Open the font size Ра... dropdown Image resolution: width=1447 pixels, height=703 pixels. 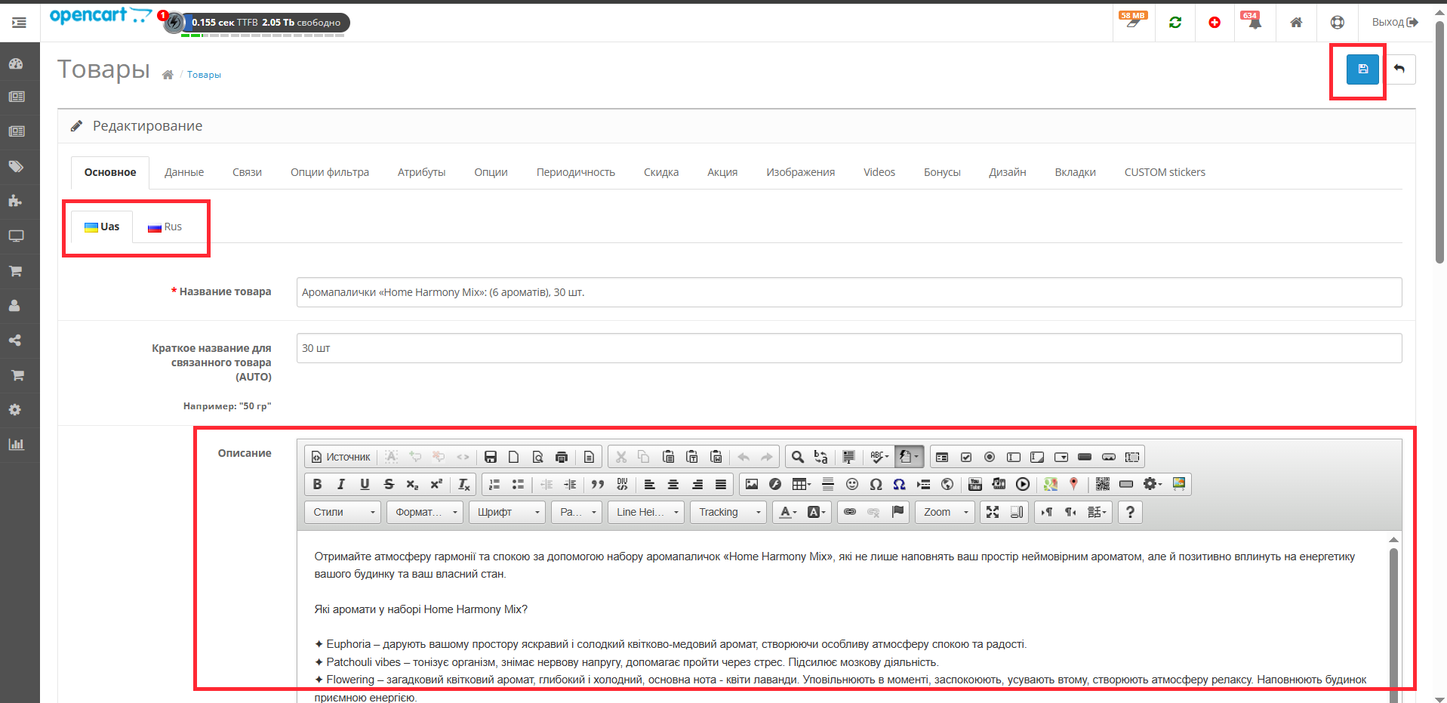tap(577, 512)
